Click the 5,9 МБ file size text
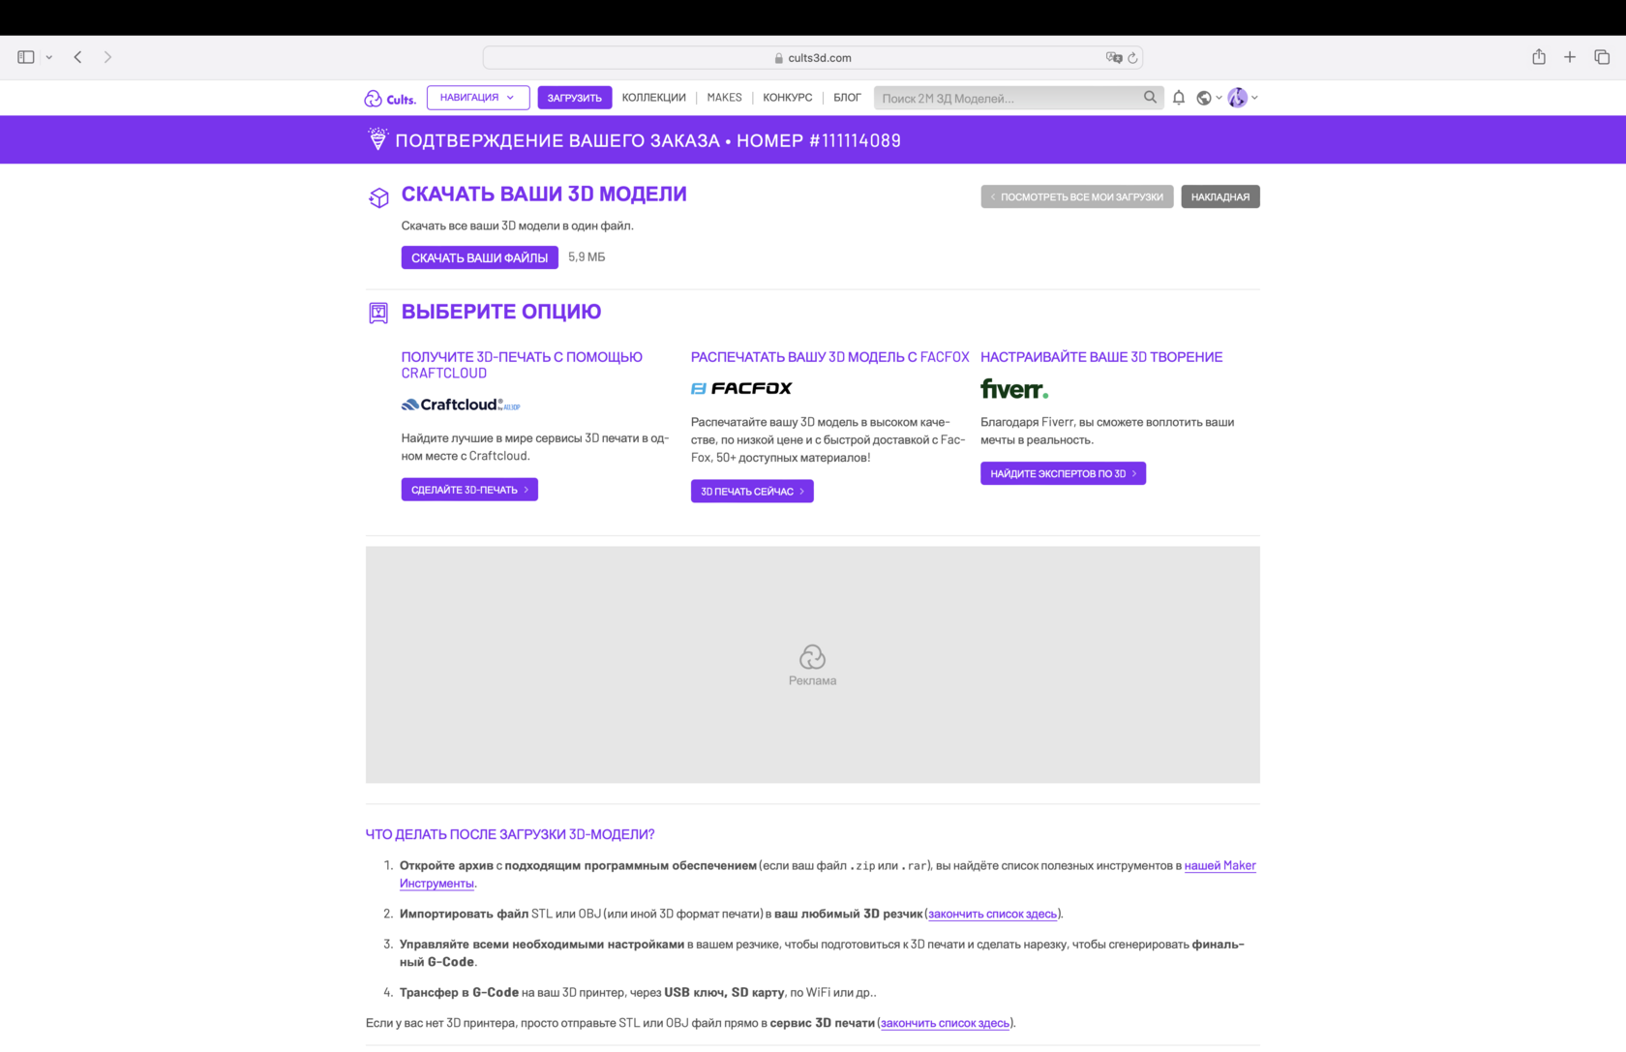 coord(587,257)
